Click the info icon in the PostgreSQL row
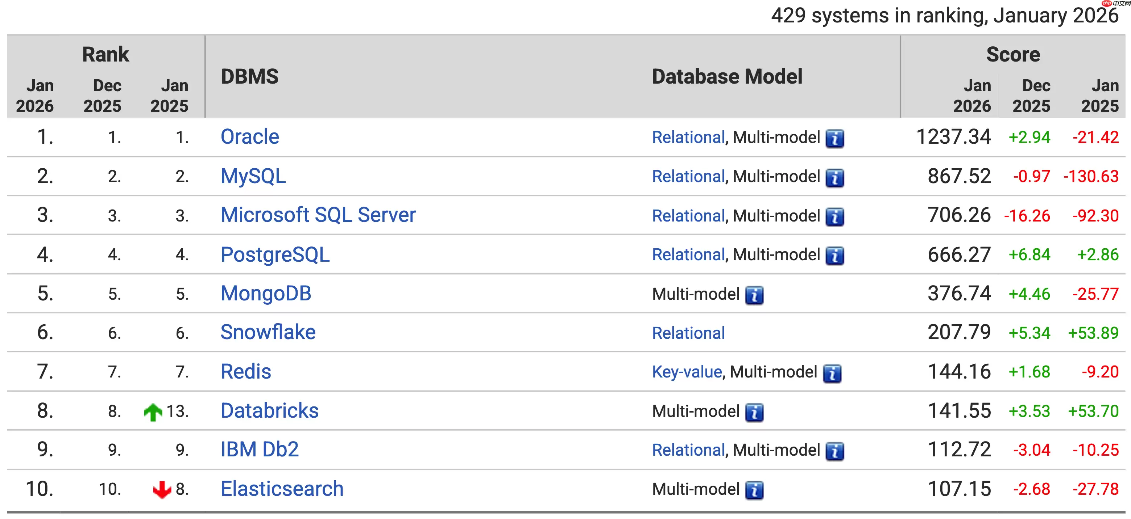 (834, 256)
